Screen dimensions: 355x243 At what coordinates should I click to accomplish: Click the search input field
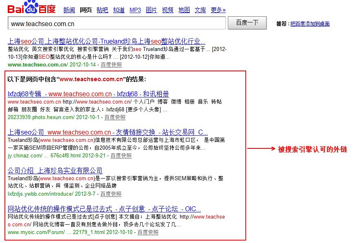117,23
